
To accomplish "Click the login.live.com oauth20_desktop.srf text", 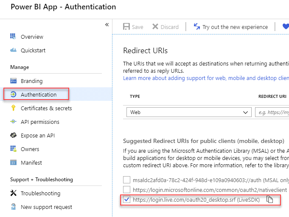I will (x=196, y=200).
